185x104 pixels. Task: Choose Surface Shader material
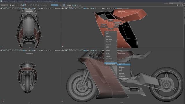(124, 73)
